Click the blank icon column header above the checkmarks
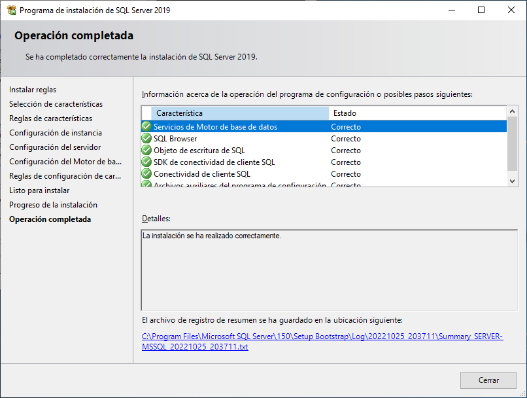Screen dimensions: 527x398 146,113
